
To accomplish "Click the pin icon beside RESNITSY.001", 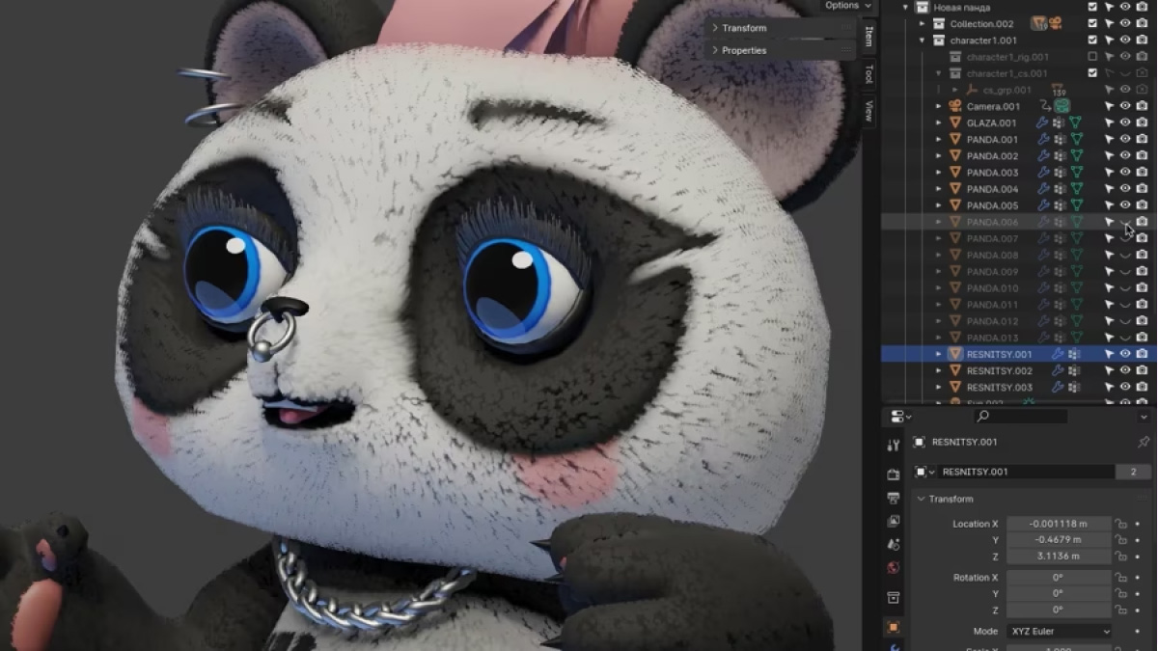I will coord(1144,442).
